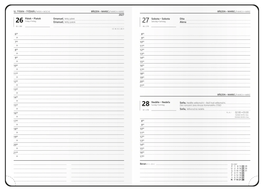Click the day name 'Pátek • Piatok'
Screen dimensions: 264x191
[x=33, y=18]
